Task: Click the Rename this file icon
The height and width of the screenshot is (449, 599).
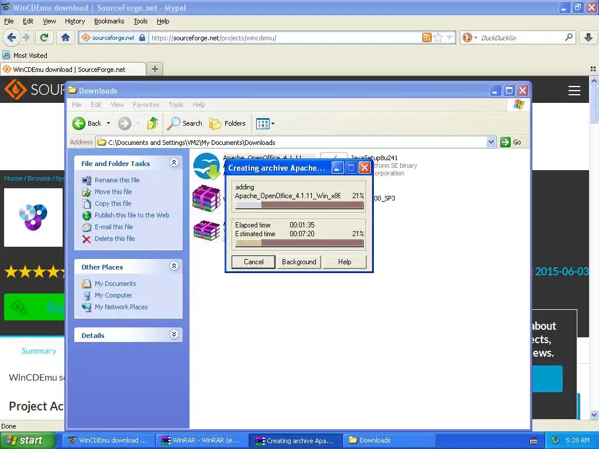Action: coord(87,180)
